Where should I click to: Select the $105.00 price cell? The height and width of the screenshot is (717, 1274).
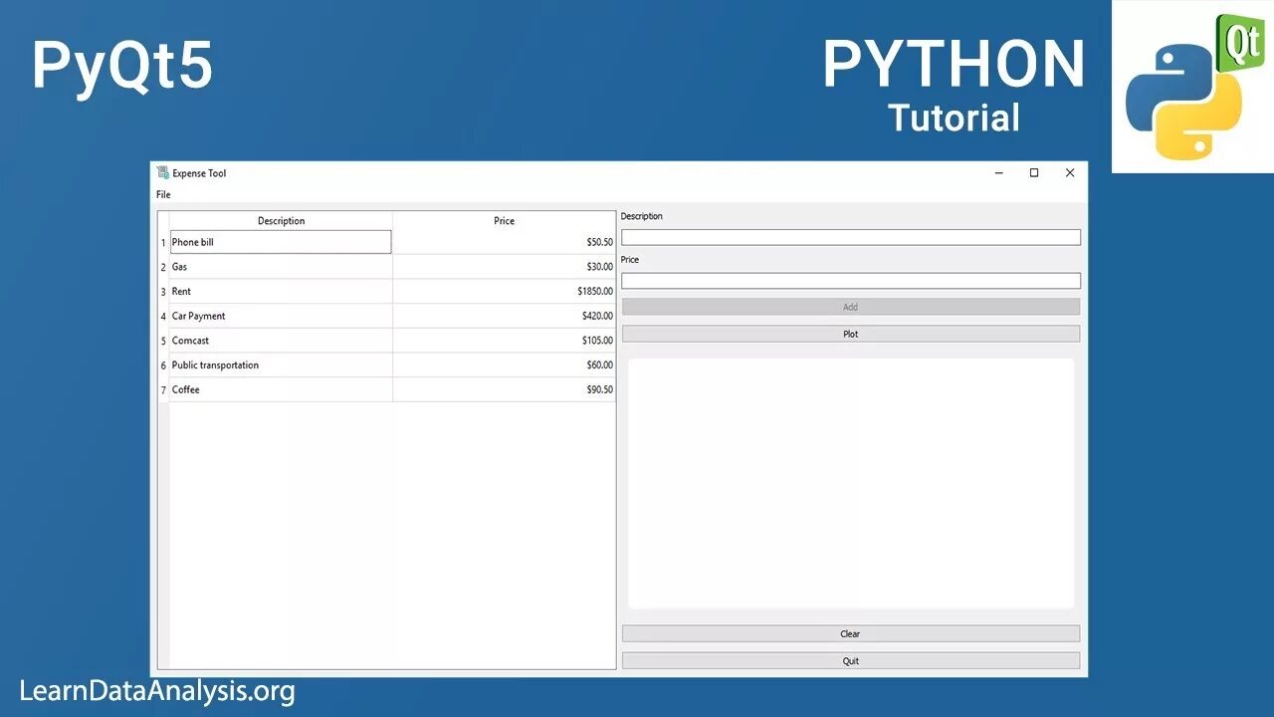(x=505, y=341)
